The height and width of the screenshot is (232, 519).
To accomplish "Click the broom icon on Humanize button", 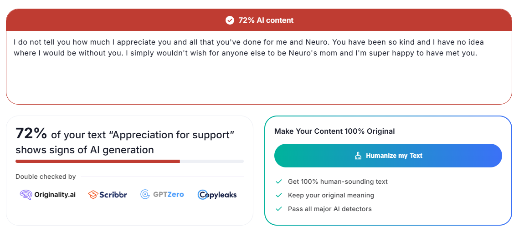I will (358, 156).
